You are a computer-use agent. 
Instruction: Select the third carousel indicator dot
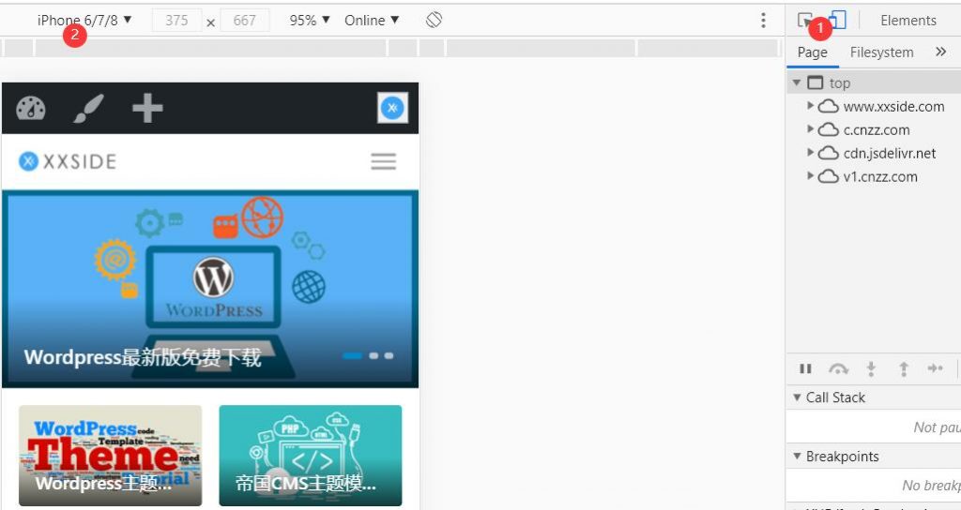(x=389, y=355)
